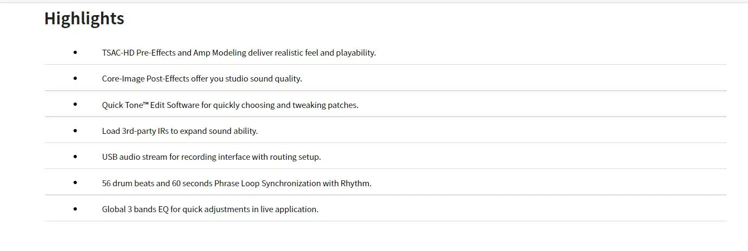Click the bullet dot beside Quick Tone Edit Software

(75, 104)
